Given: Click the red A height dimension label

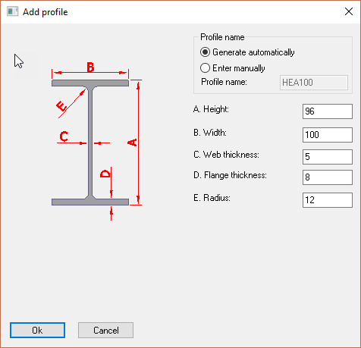Looking at the screenshot, I should 132,143.
